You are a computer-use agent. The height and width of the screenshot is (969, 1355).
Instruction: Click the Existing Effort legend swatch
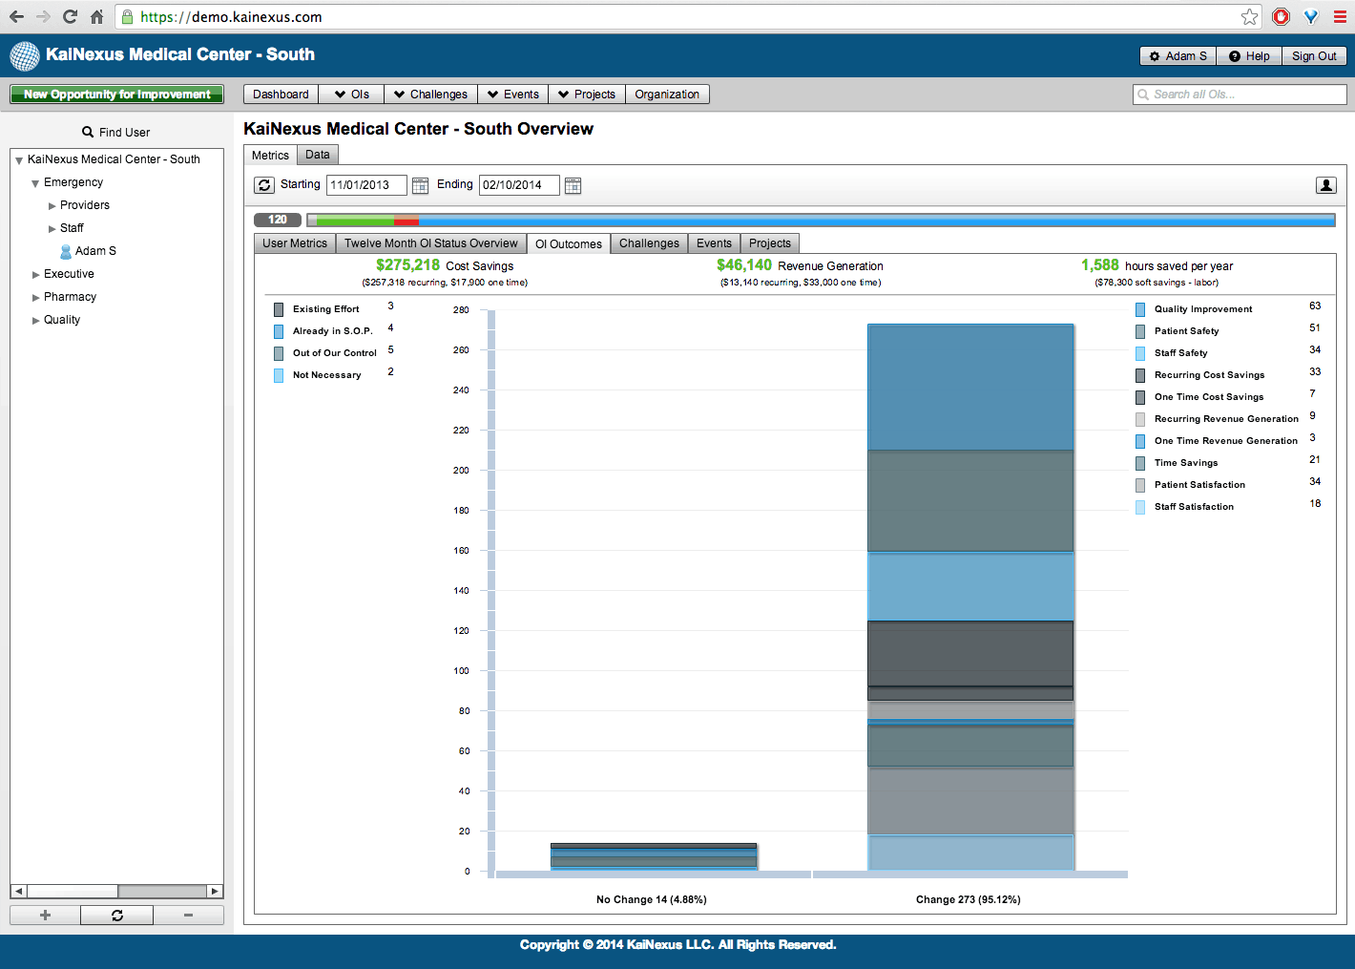click(x=279, y=309)
